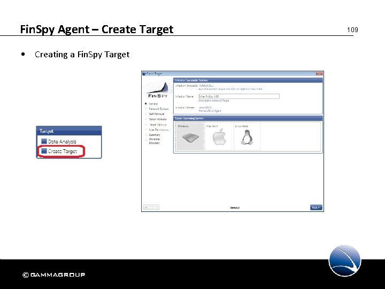Click the FinSpy logo in the dialog sidebar
This screenshot has height=289, width=385.
tap(158, 90)
